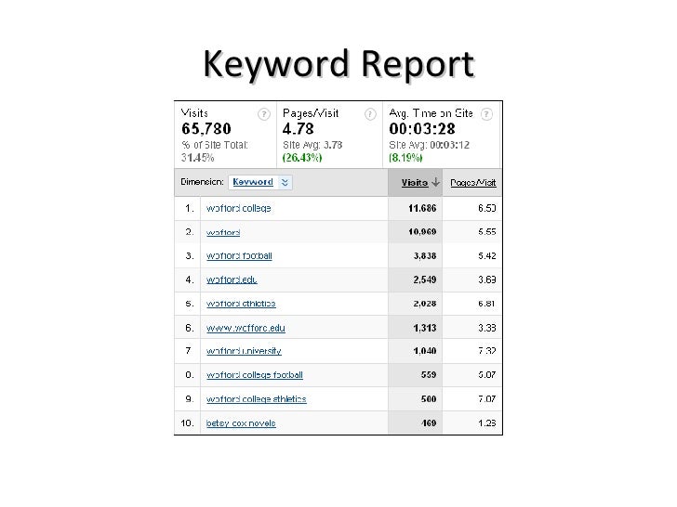Open the www.wofford.edu keyword link
This screenshot has height=507, width=677.
[246, 328]
